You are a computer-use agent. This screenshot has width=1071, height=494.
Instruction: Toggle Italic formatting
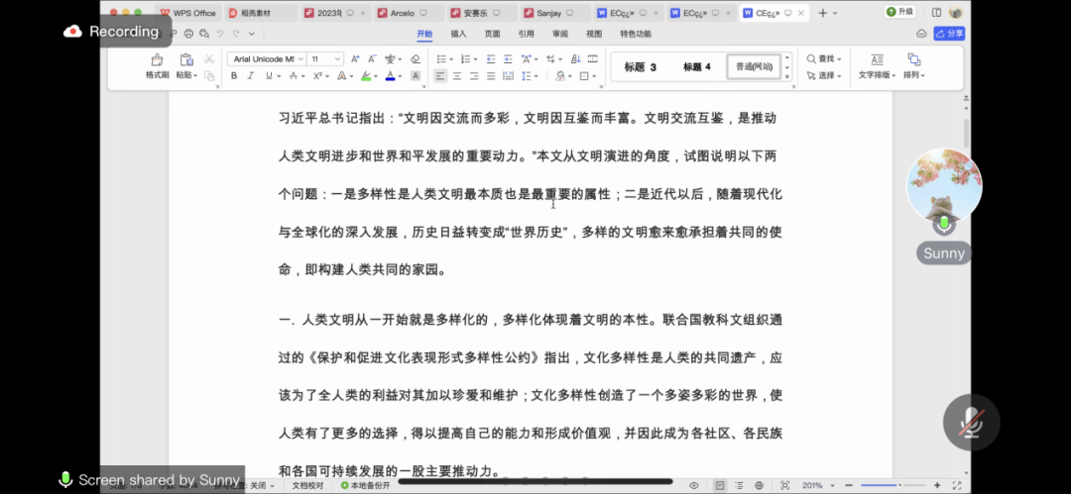252,76
